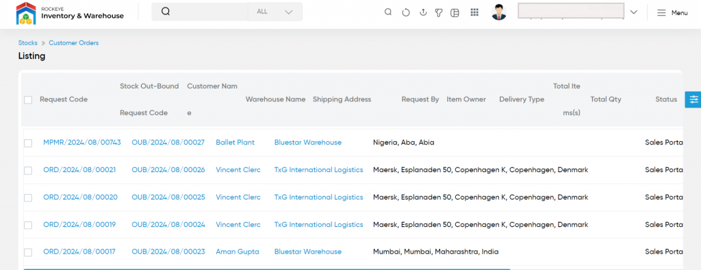Click the horizontal scrollbar below the table
The image size is (701, 270).
click(267, 269)
